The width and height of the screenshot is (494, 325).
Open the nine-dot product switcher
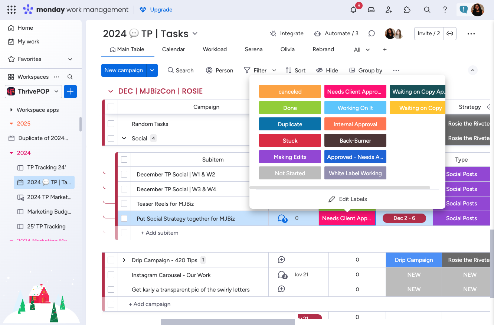point(12,10)
